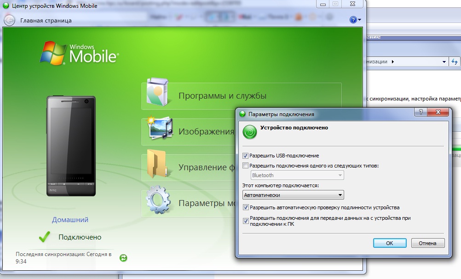Open the blue help question mark icon
This screenshot has height=279, width=461.
[x=353, y=20]
